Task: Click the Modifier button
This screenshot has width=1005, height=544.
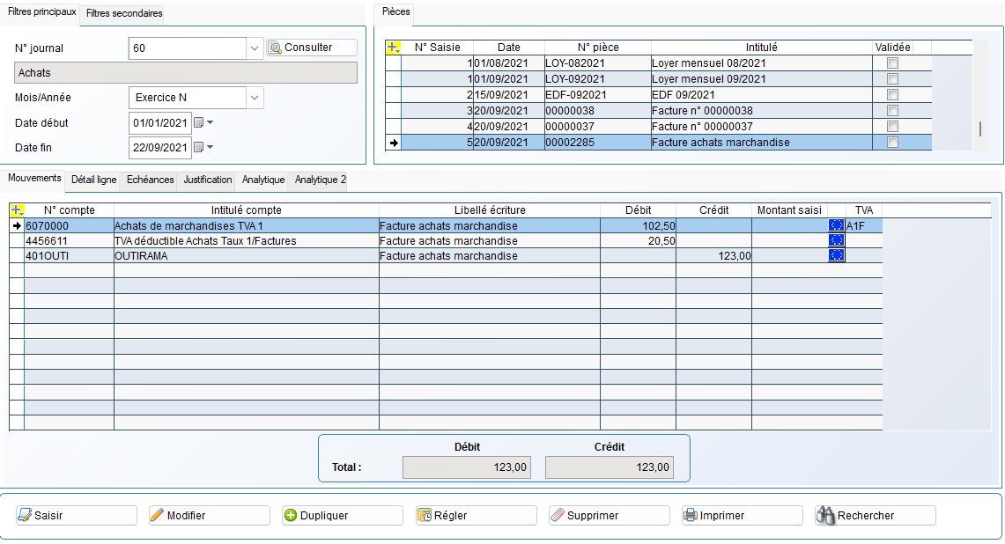Action: [x=210, y=515]
